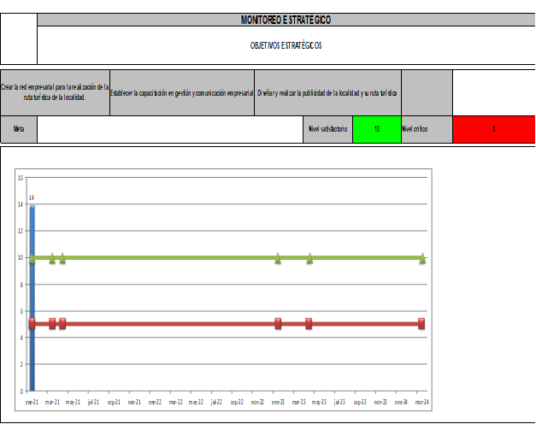The height and width of the screenshot is (424, 536).
Task: Click the green triangle marker at ene-23
Action: point(278,257)
